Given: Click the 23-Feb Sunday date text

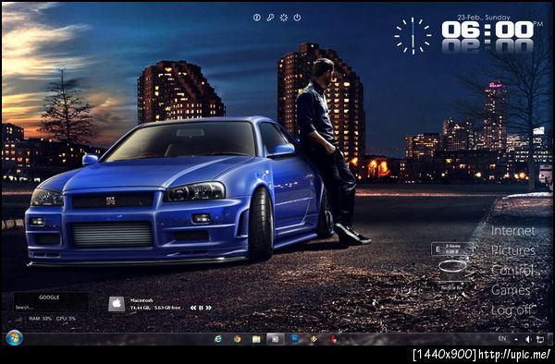Looking at the screenshot, I should point(484,17).
